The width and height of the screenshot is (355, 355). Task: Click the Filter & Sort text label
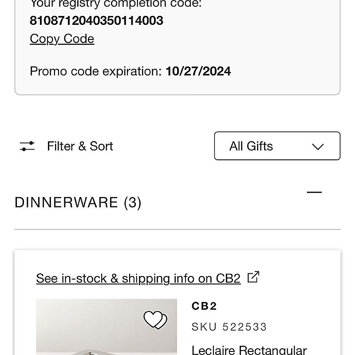(x=80, y=146)
